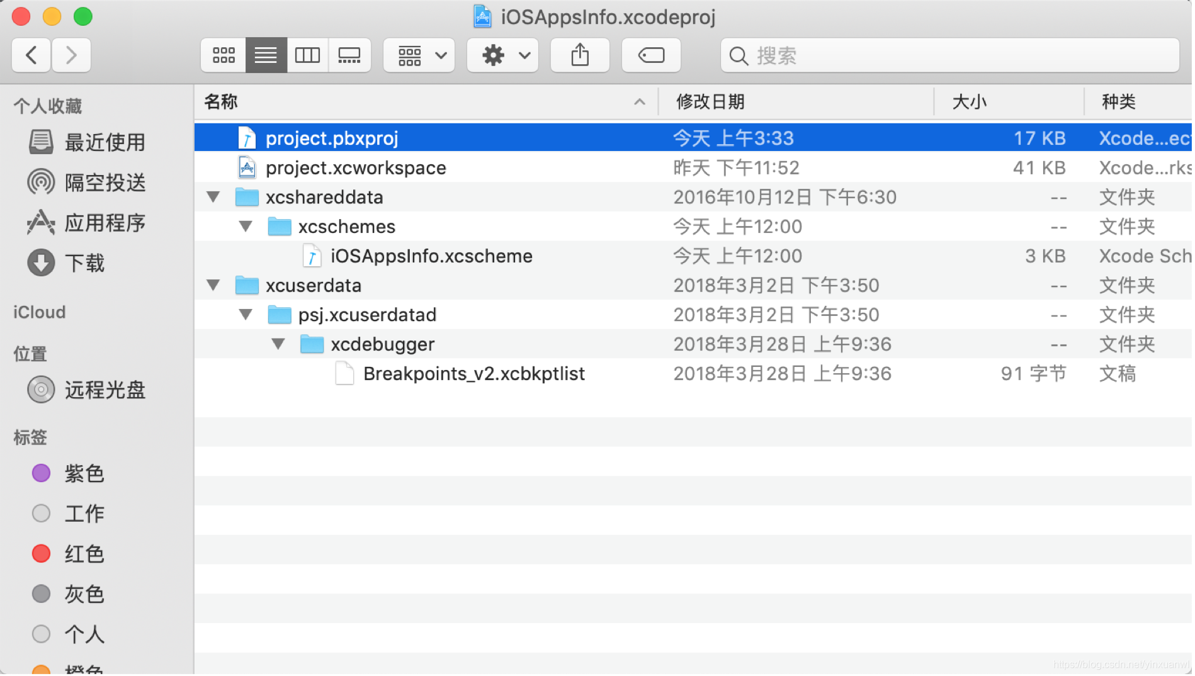Select the xcschemes folder icon

click(280, 227)
